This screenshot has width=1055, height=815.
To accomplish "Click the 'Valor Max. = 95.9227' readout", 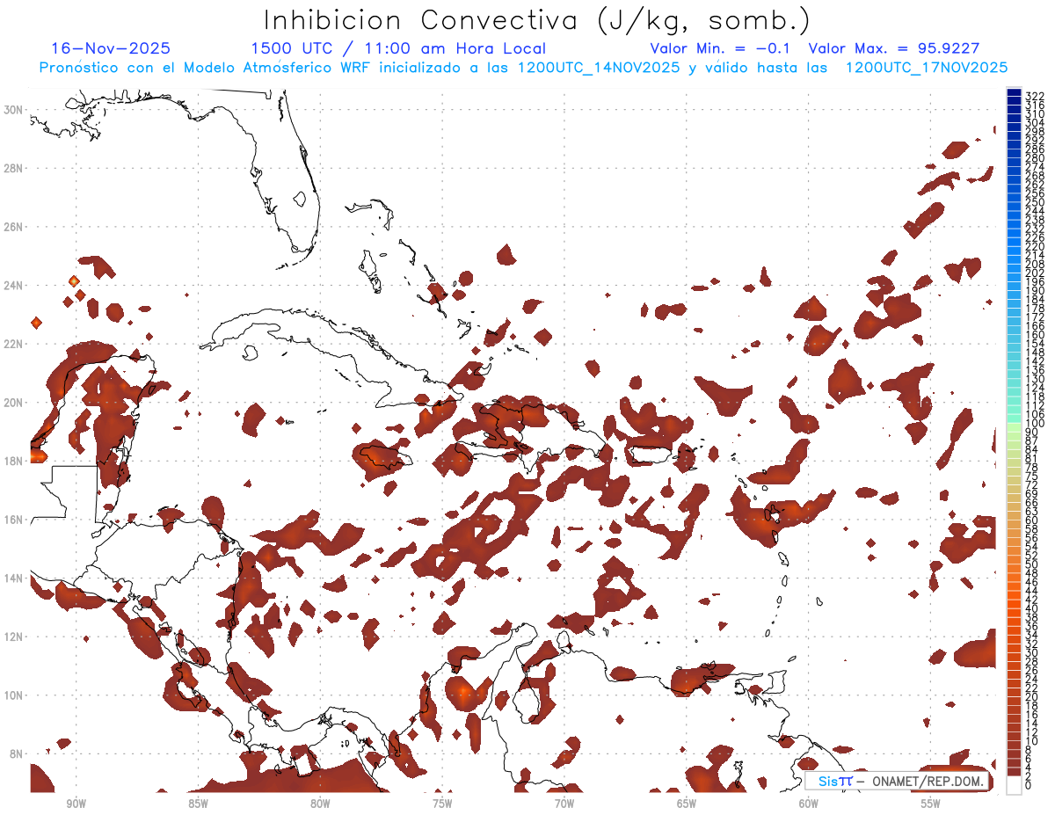I will (x=894, y=48).
